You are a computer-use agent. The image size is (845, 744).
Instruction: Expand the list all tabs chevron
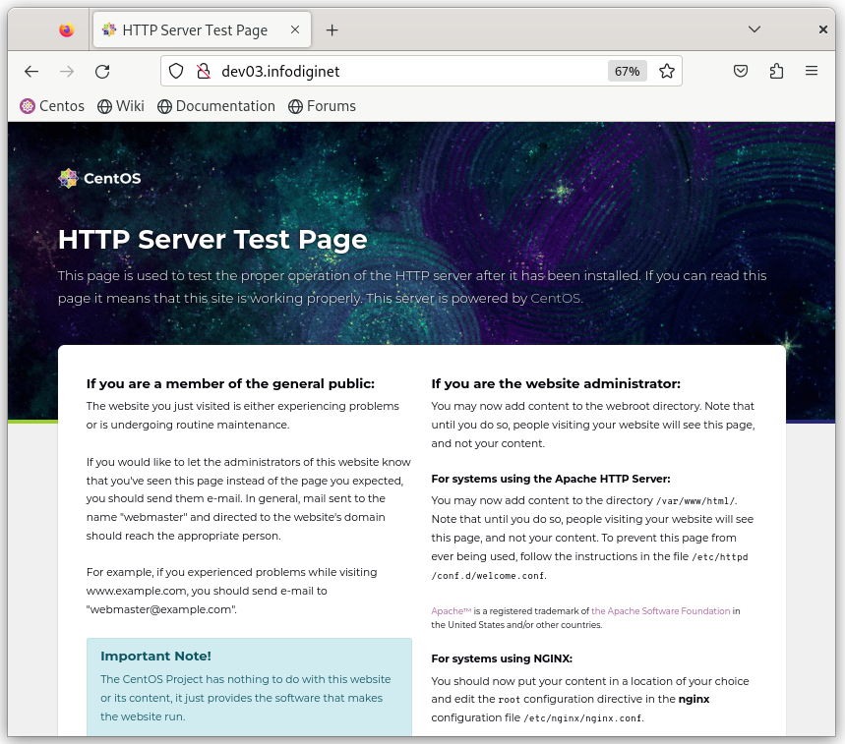tap(754, 29)
